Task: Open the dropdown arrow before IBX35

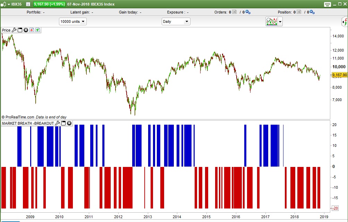Action: 9,4
